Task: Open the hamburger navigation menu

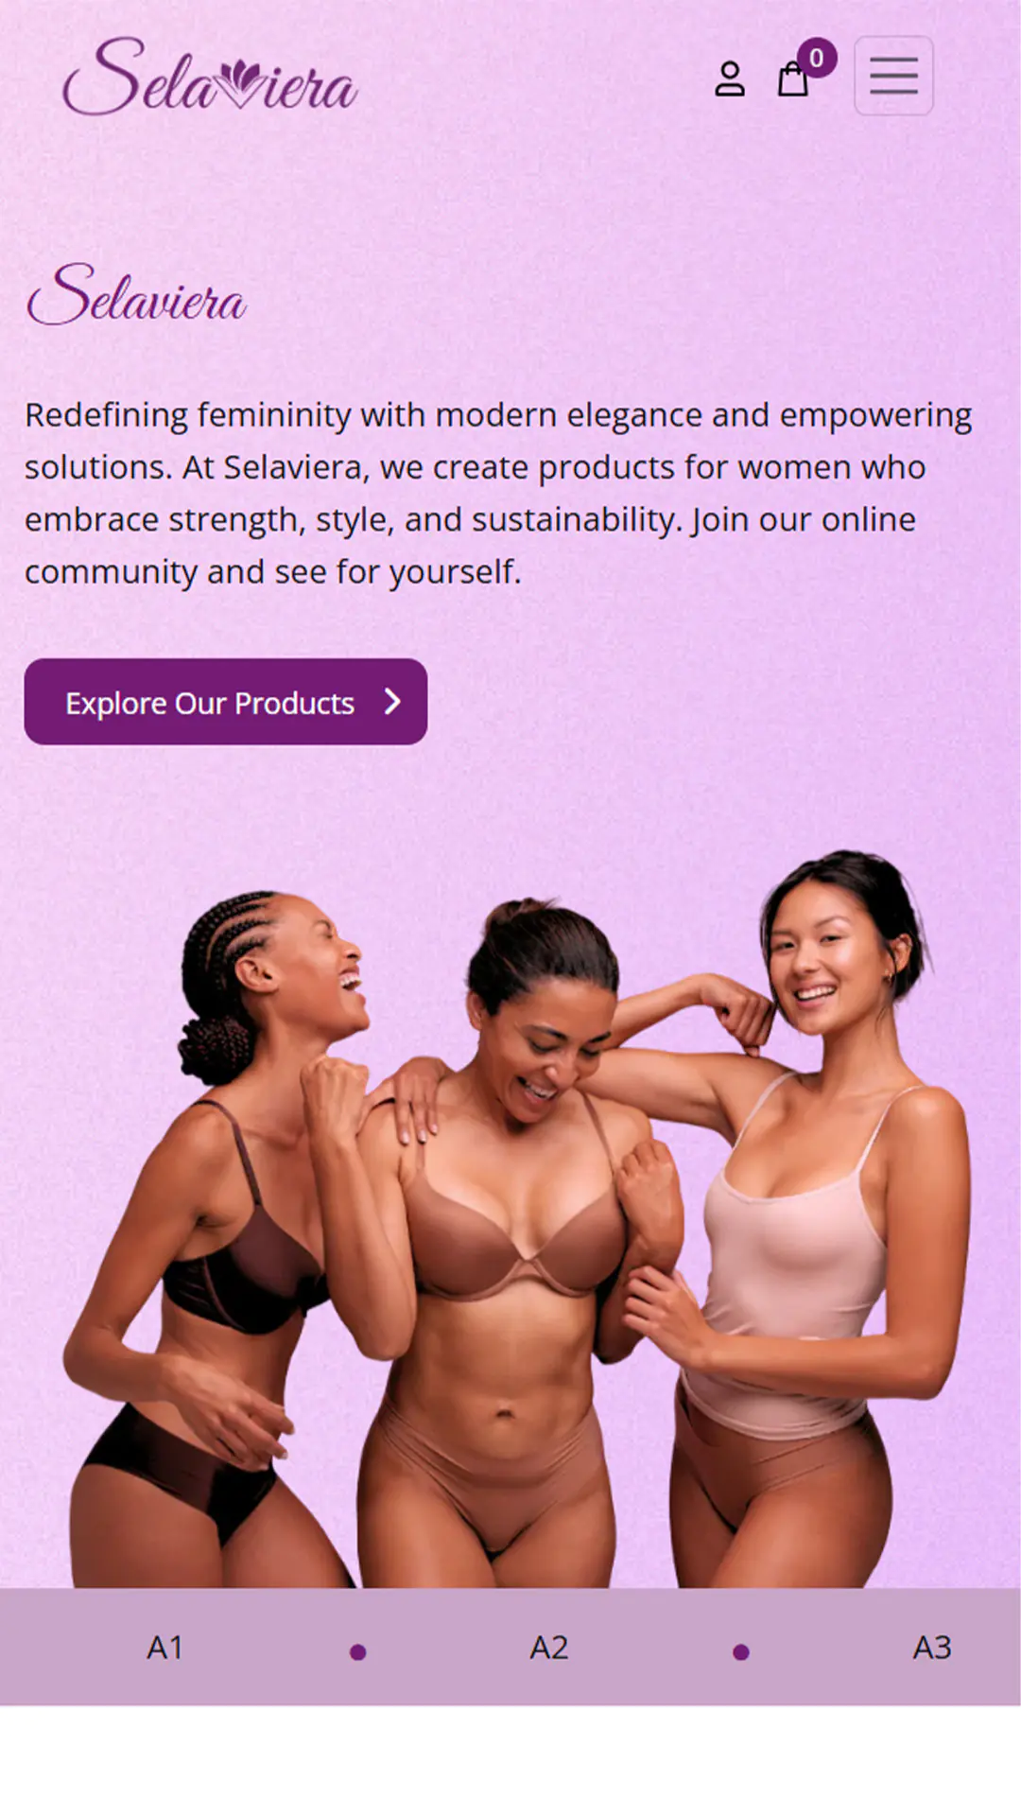Action: pyautogui.click(x=893, y=76)
